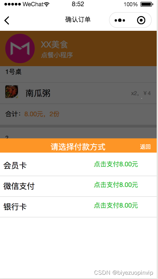Tap the Wi-Fi signal icon

click(x=47, y=4)
